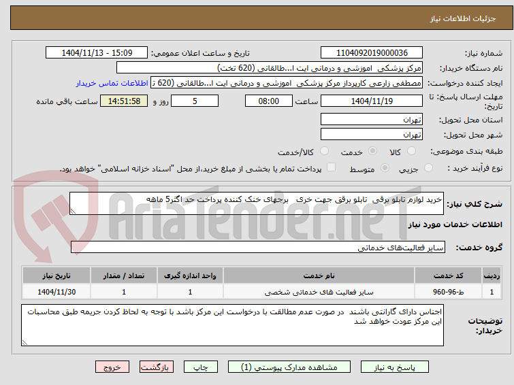Click the resize handle of توضیحات خریدار box
This screenshot has height=385, width=514.
coord(25,343)
